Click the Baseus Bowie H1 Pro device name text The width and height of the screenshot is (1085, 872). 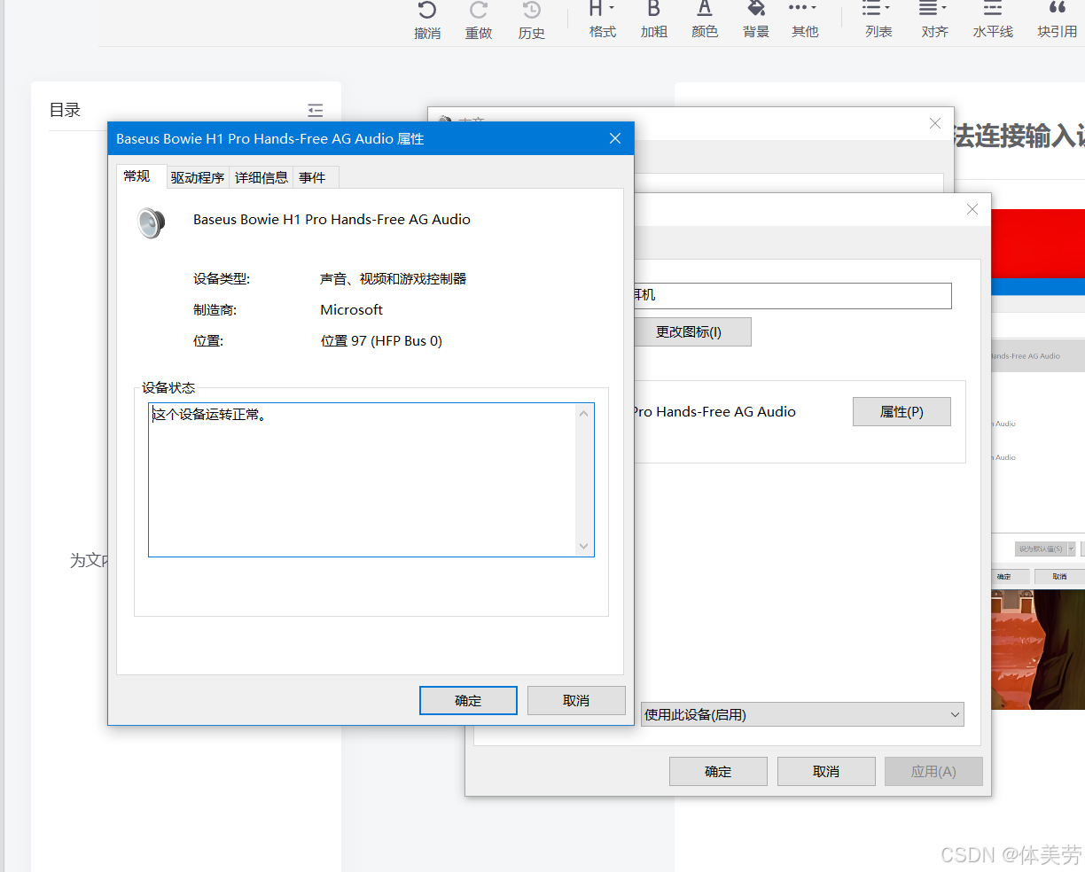[x=332, y=219]
